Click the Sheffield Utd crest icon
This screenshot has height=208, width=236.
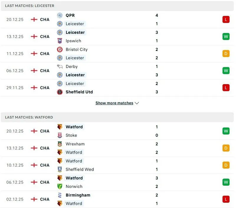pyautogui.click(x=60, y=92)
